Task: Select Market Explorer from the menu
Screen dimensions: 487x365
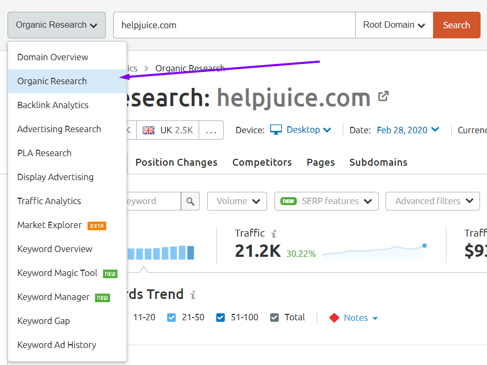Action: coord(67,225)
